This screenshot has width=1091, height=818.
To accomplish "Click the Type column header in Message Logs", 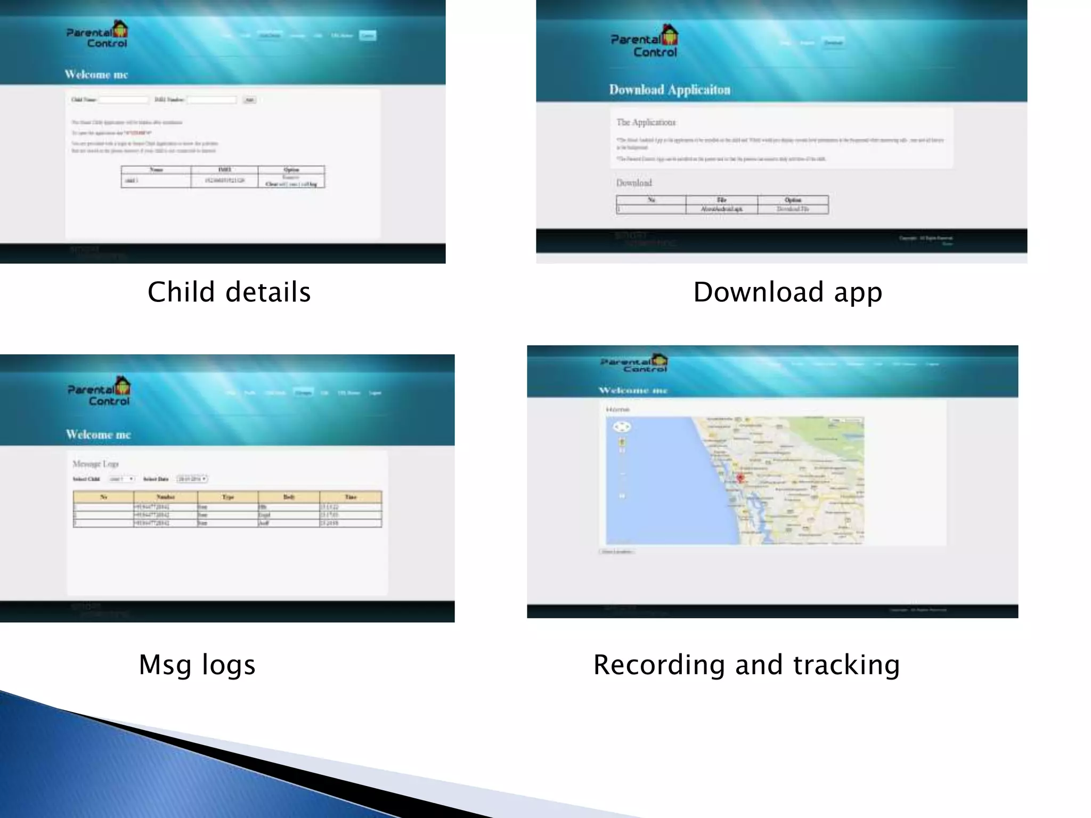I will [x=228, y=497].
